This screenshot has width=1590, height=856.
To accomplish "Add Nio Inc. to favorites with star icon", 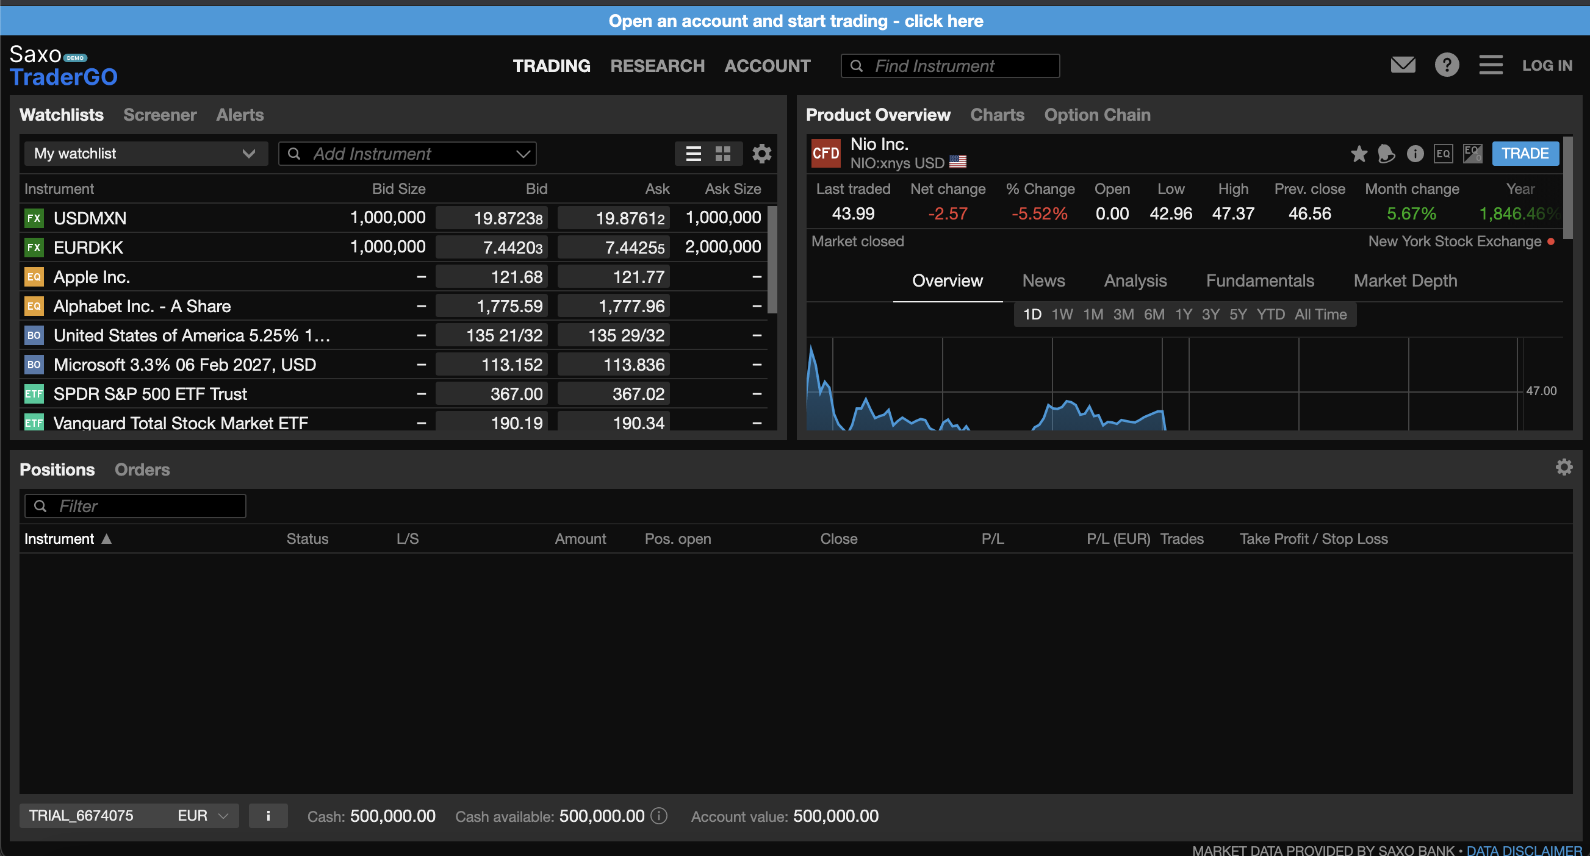I will point(1359,154).
